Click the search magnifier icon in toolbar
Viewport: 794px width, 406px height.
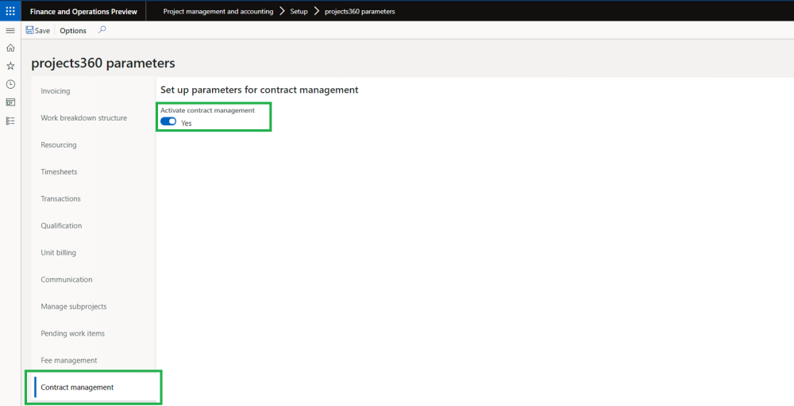(102, 30)
